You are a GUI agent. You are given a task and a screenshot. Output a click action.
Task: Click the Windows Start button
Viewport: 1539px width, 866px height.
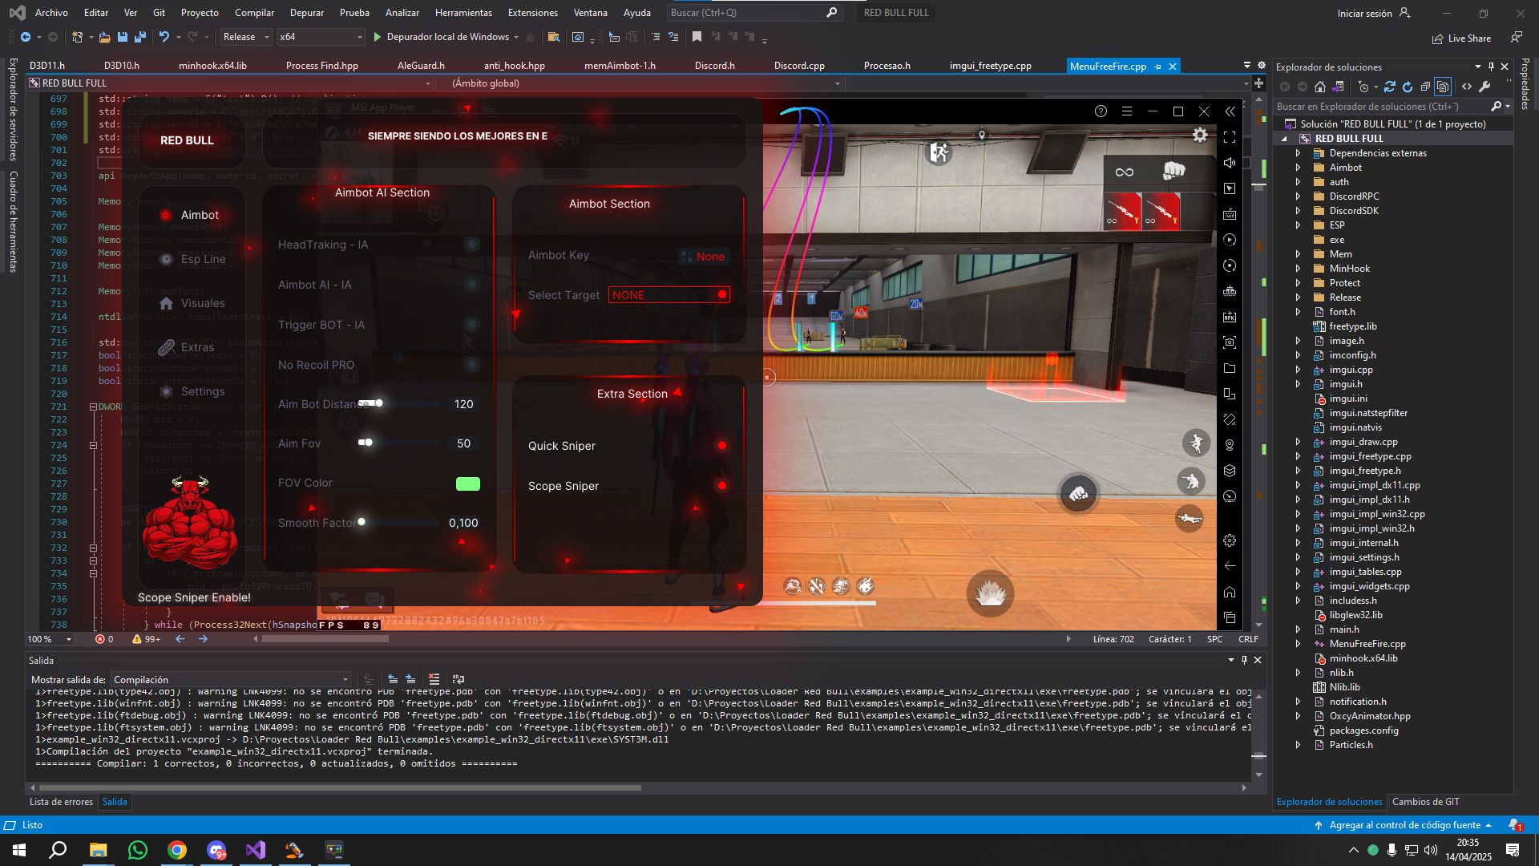coord(19,850)
